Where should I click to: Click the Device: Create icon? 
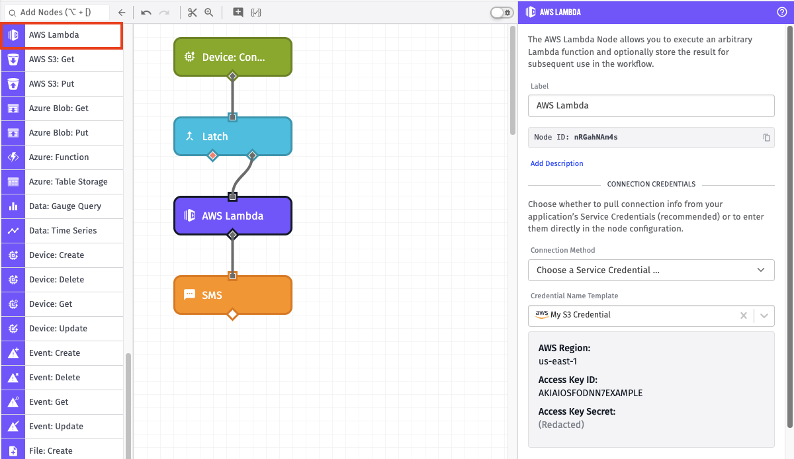tap(13, 255)
